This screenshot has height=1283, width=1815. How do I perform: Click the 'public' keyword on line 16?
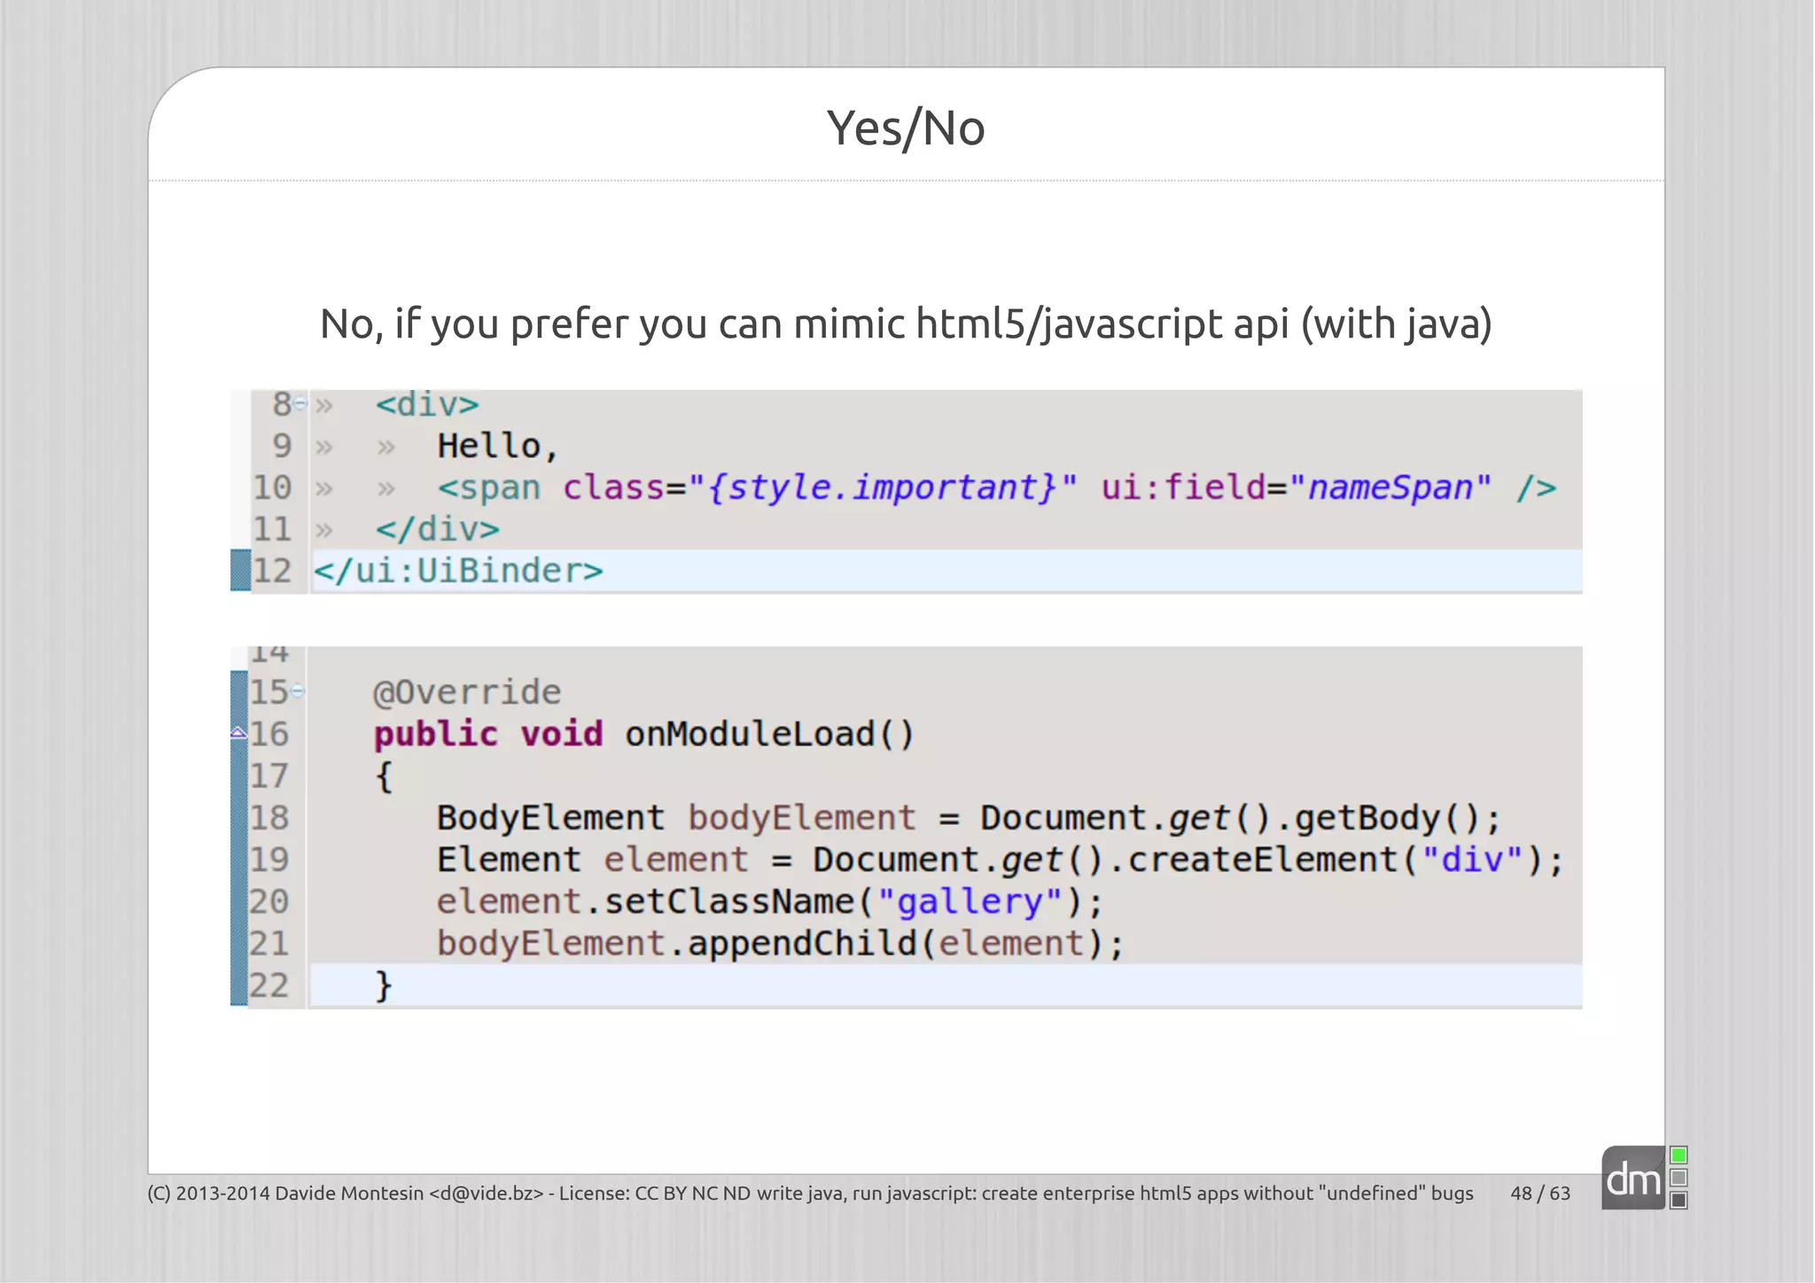[x=436, y=735]
